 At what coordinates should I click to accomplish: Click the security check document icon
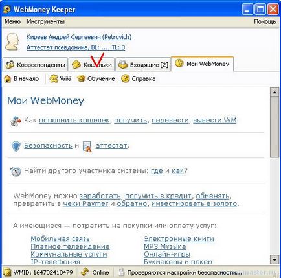[121, 272]
